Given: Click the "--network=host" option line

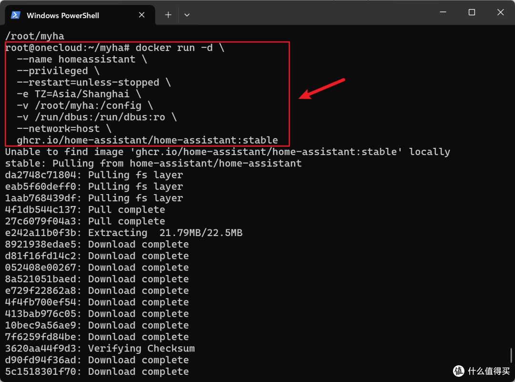Looking at the screenshot, I should (x=58, y=129).
